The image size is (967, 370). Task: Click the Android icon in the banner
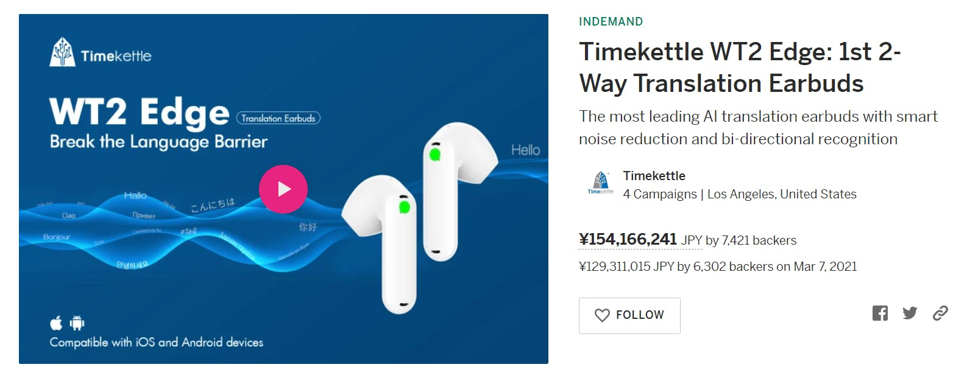pyautogui.click(x=77, y=323)
